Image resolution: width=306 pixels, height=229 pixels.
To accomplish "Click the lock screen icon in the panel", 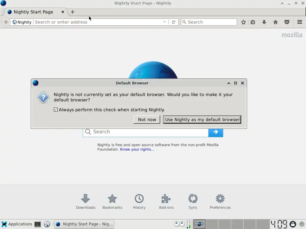I will [293, 224].
